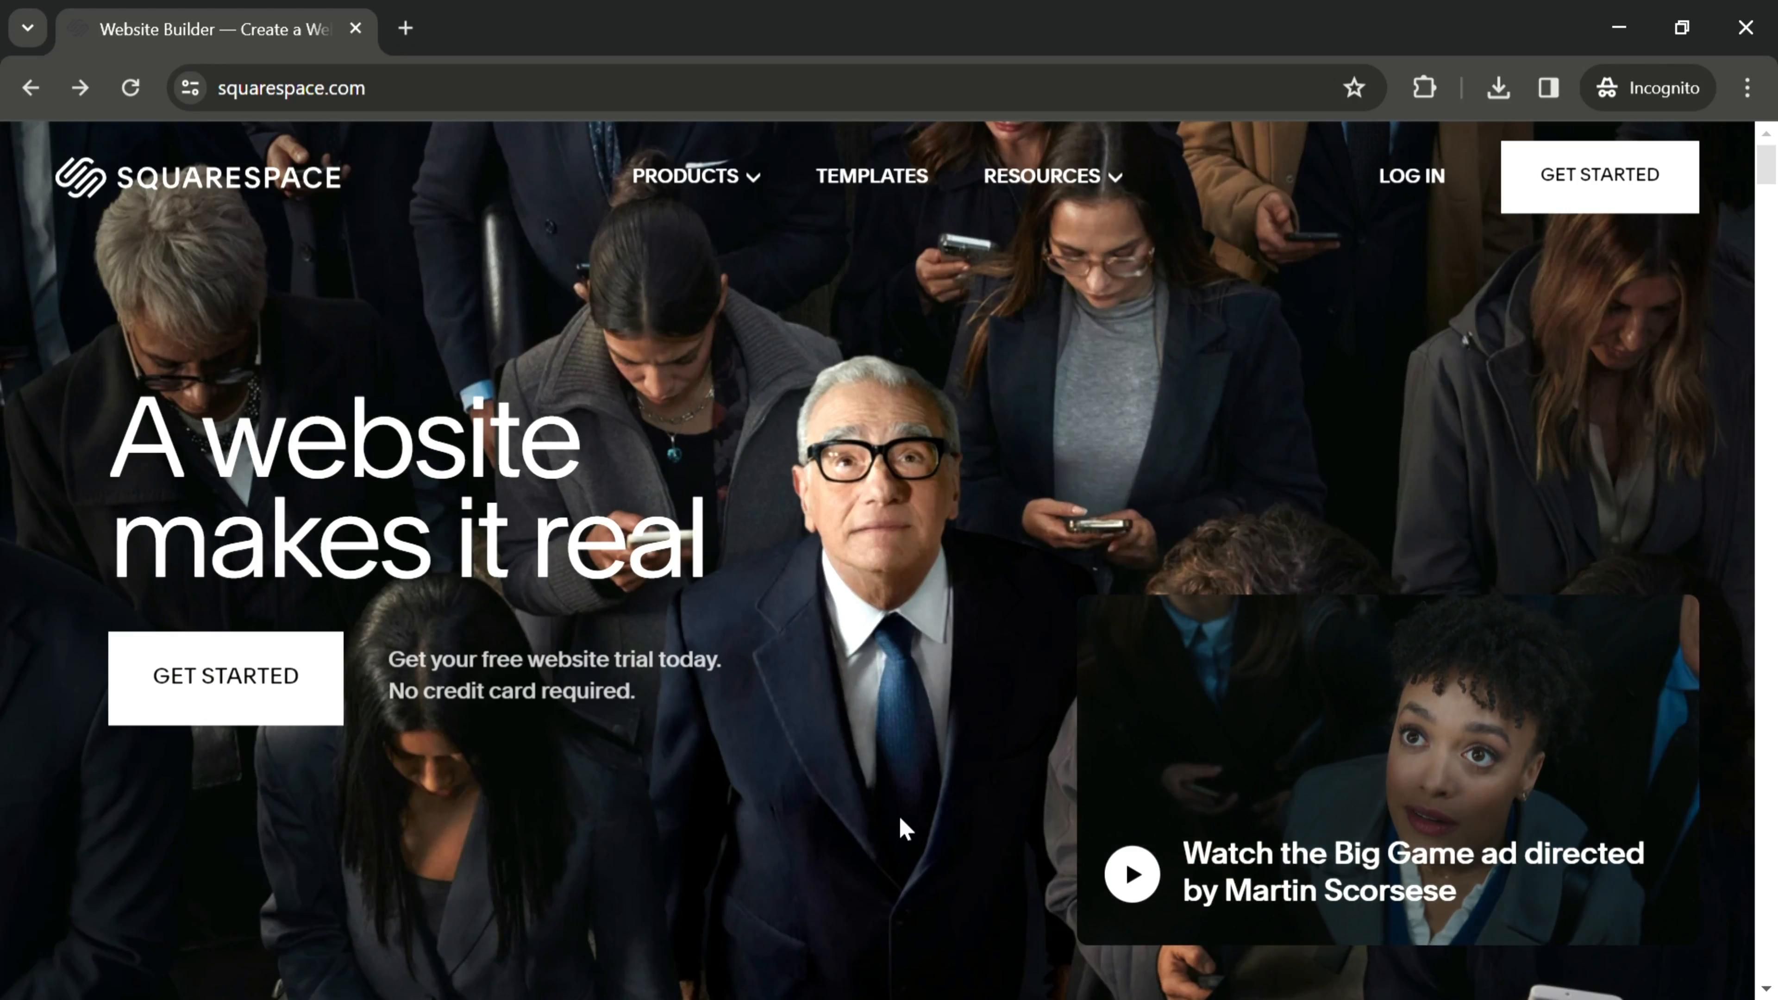Open the Extensions puzzle icon

[1424, 87]
